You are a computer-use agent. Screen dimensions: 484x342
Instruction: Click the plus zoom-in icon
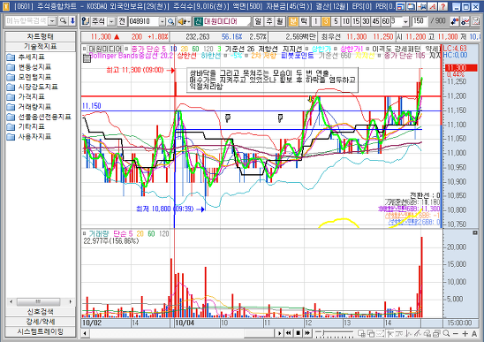pos(465,333)
